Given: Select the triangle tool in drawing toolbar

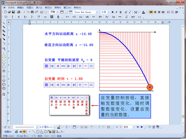Looking at the screenshot, I should coord(42,132).
